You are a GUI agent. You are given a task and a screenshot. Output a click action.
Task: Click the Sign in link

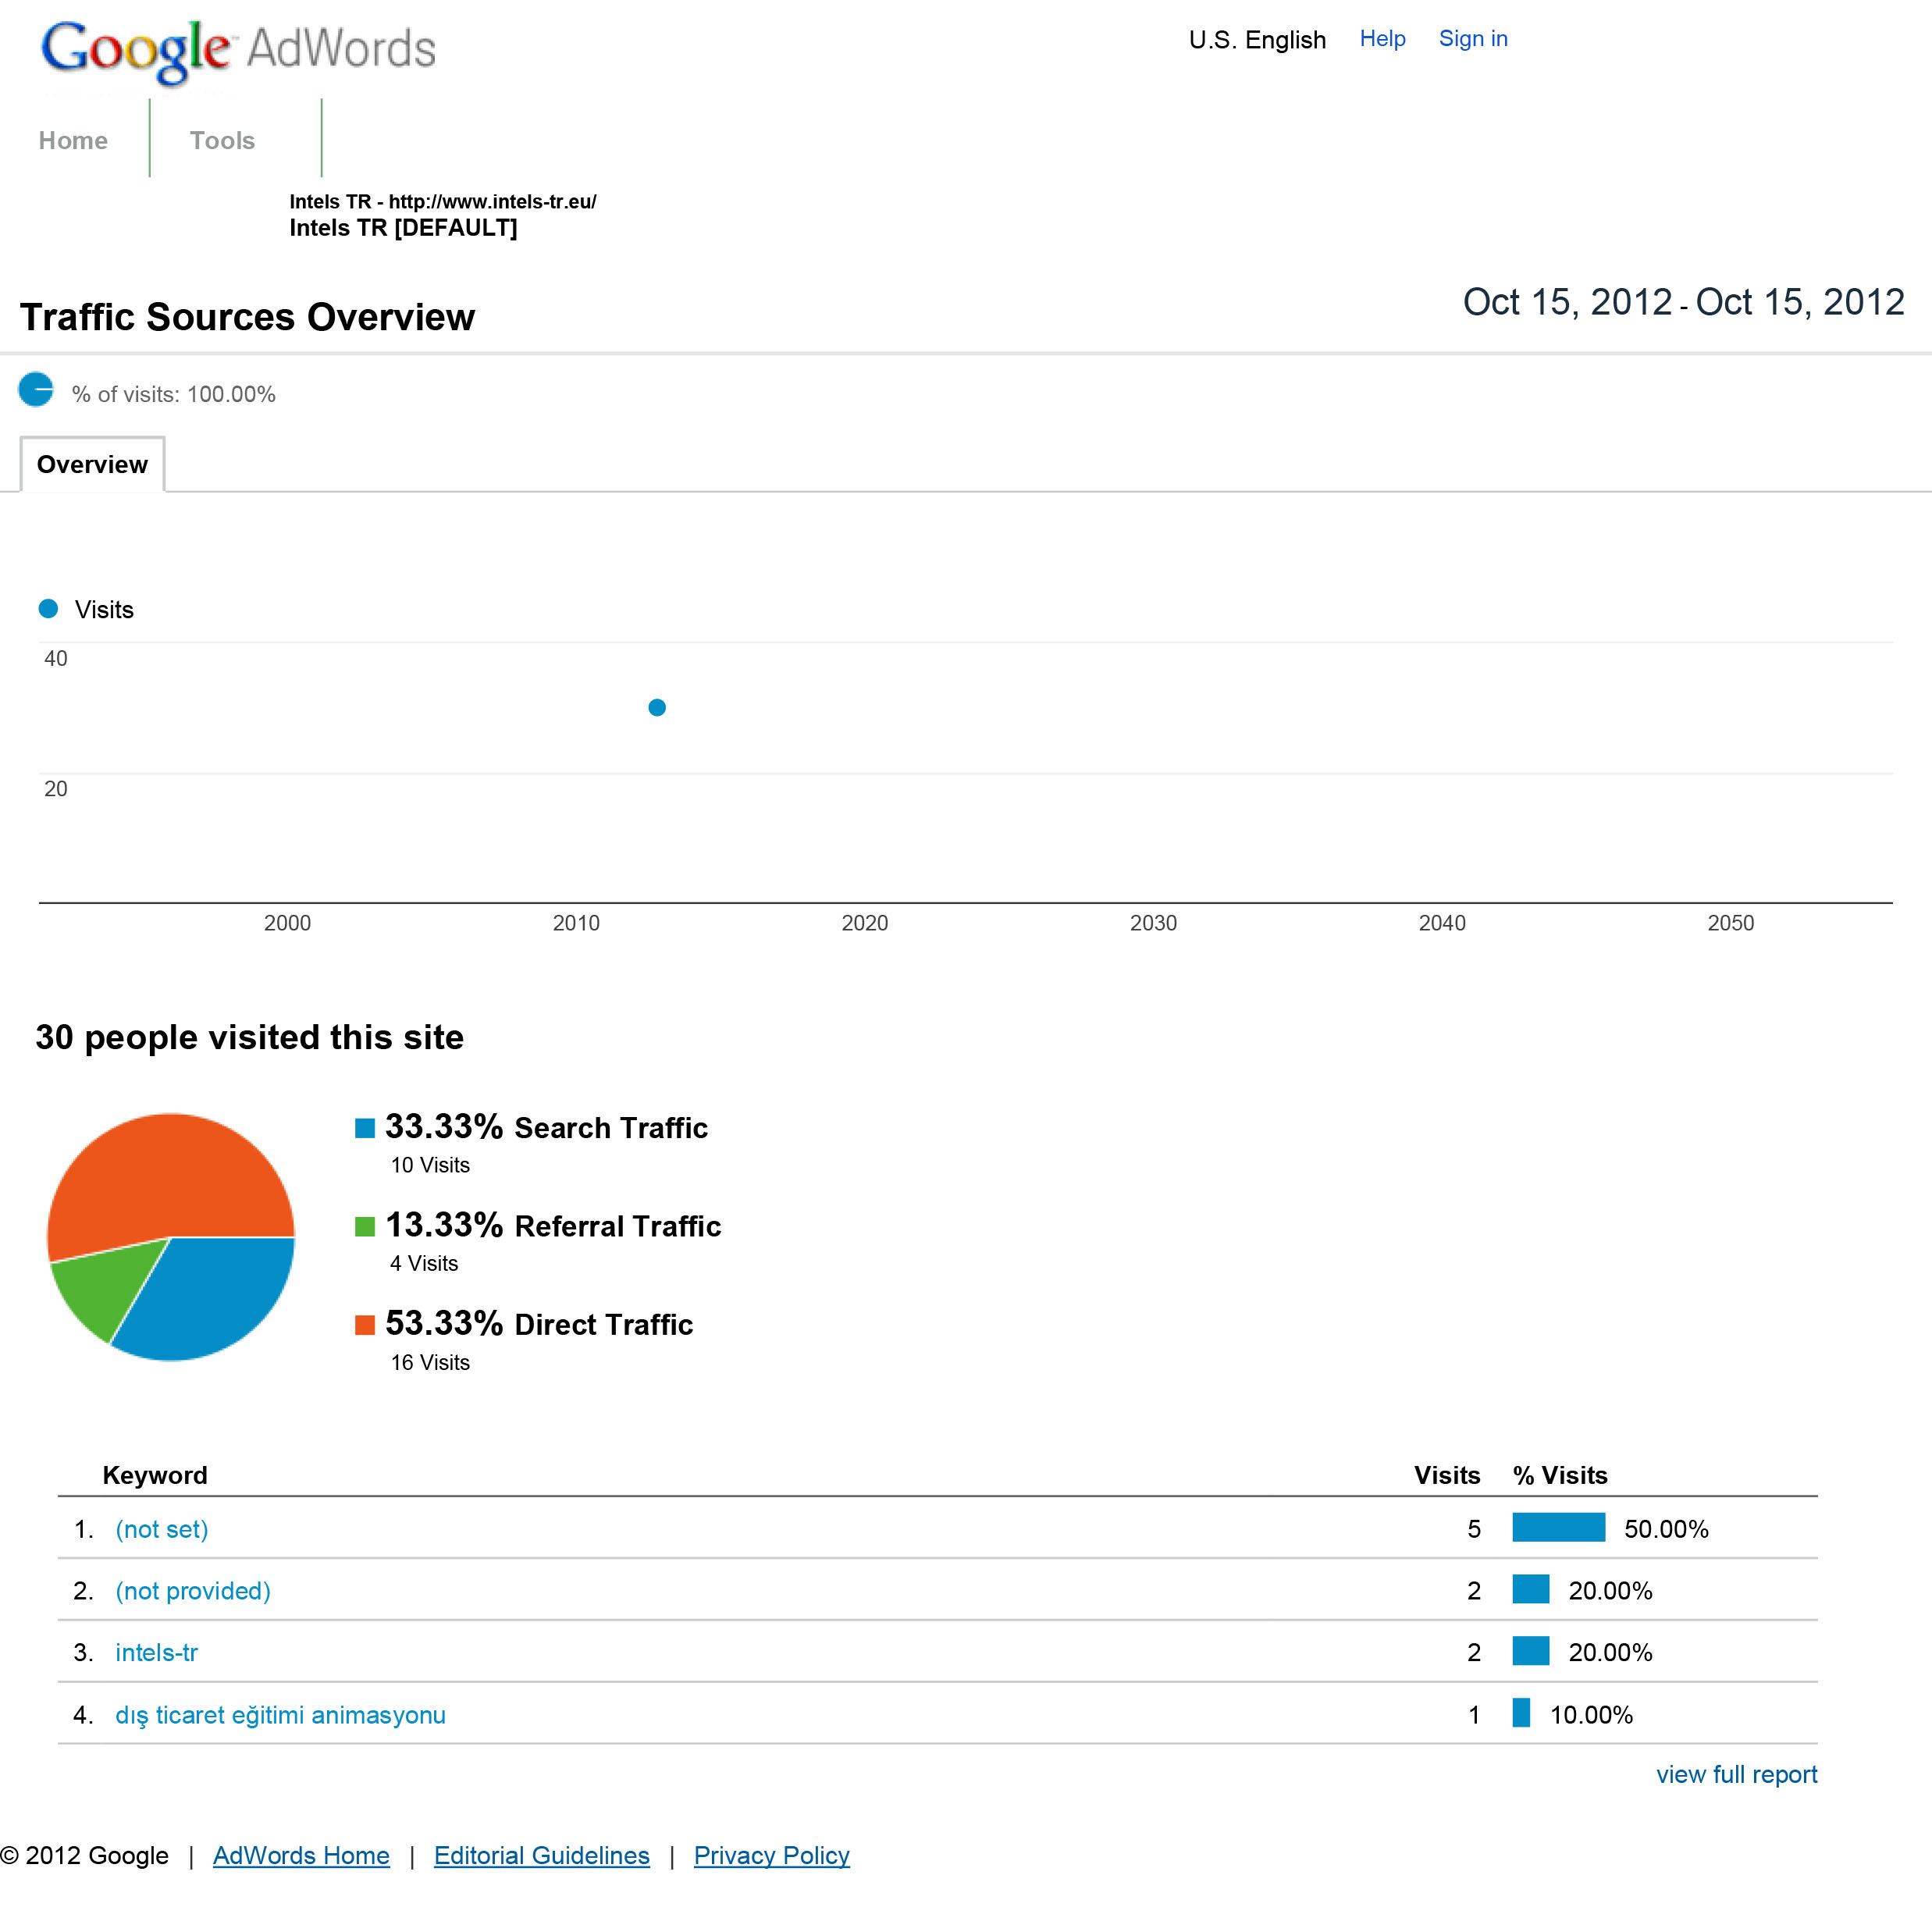[x=1473, y=38]
